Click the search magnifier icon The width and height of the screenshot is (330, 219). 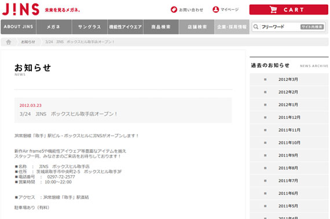256,27
